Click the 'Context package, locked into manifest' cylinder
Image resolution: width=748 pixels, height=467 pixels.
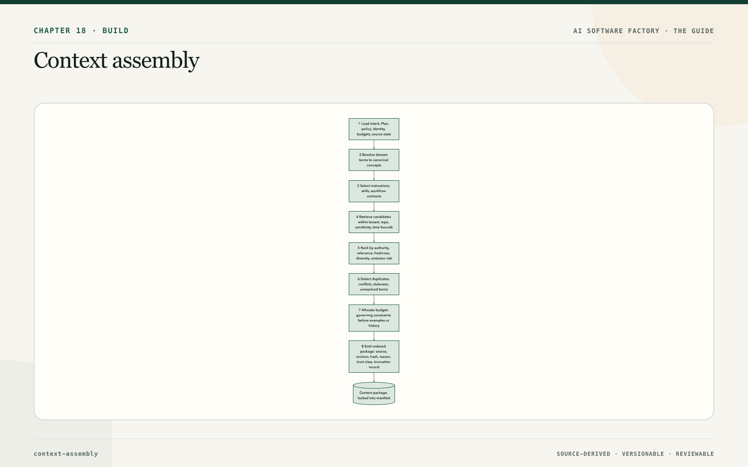point(374,394)
